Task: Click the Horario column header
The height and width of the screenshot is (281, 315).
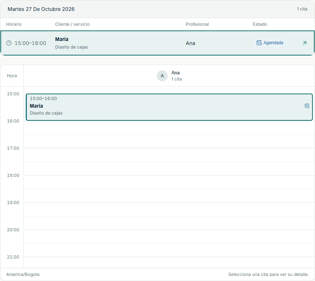Action: click(14, 24)
